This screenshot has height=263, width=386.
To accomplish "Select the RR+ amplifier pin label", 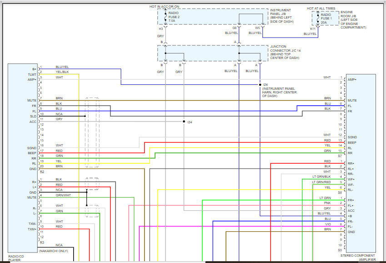I will (351, 164).
